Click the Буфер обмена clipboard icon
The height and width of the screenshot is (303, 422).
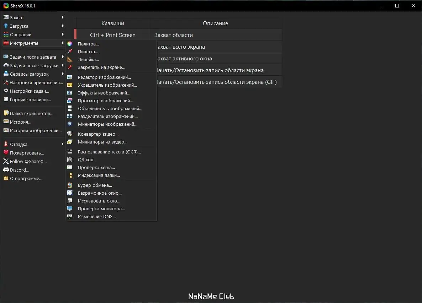tap(70, 185)
